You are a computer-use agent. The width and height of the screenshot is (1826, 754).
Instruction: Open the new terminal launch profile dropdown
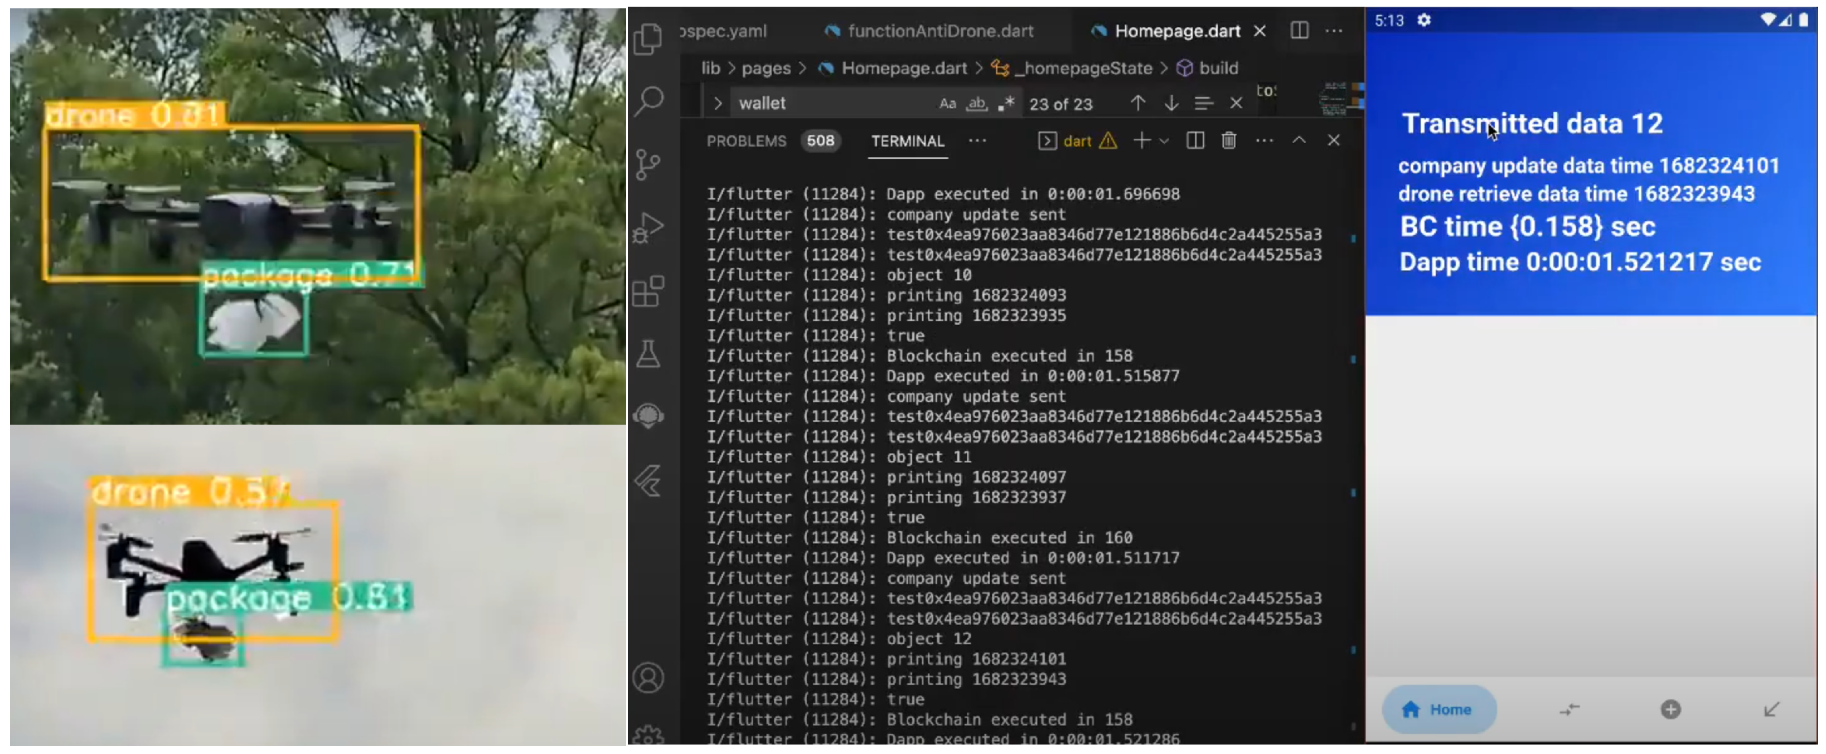click(1164, 141)
